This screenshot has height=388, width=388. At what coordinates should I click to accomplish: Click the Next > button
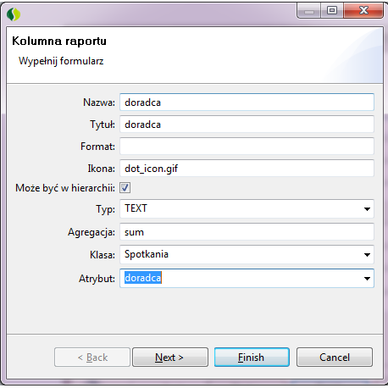tap(170, 358)
